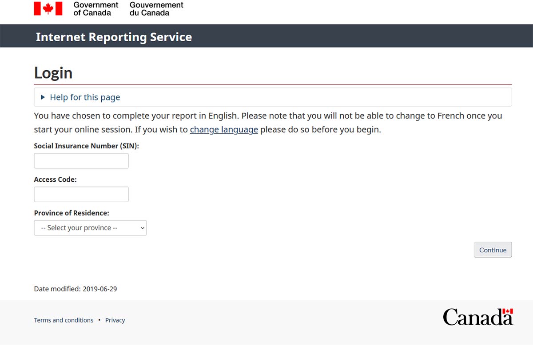Image resolution: width=533 pixels, height=350 pixels.
Task: Select the "-- Select your province --" combo box
Action: point(90,228)
